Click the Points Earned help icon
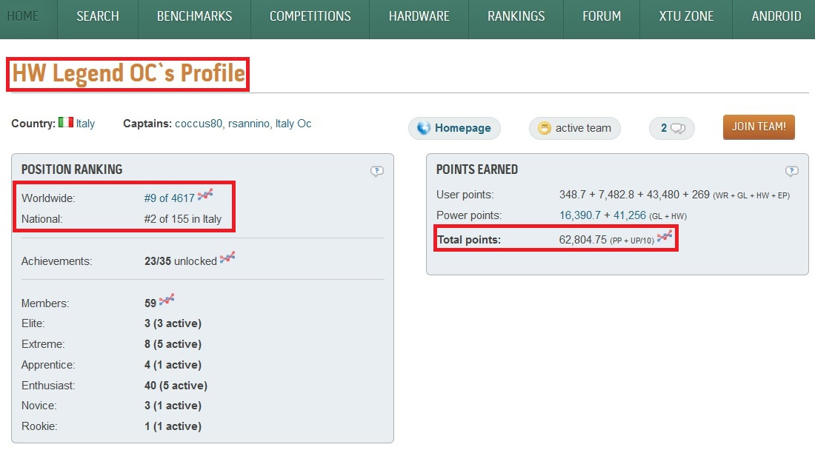Screen dimensions: 815x450 pyautogui.click(x=791, y=171)
